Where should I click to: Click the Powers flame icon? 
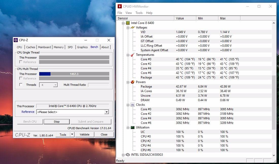click(133, 82)
